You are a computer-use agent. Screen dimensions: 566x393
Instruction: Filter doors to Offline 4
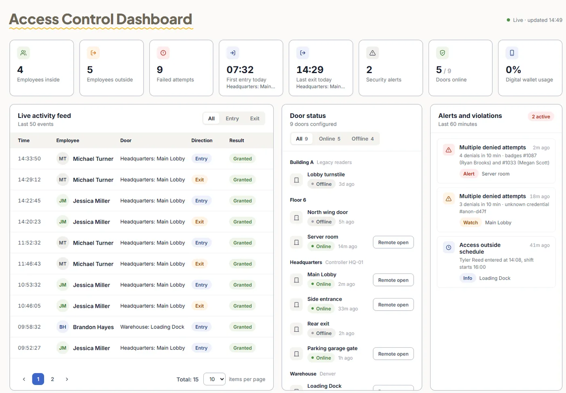[x=363, y=139]
